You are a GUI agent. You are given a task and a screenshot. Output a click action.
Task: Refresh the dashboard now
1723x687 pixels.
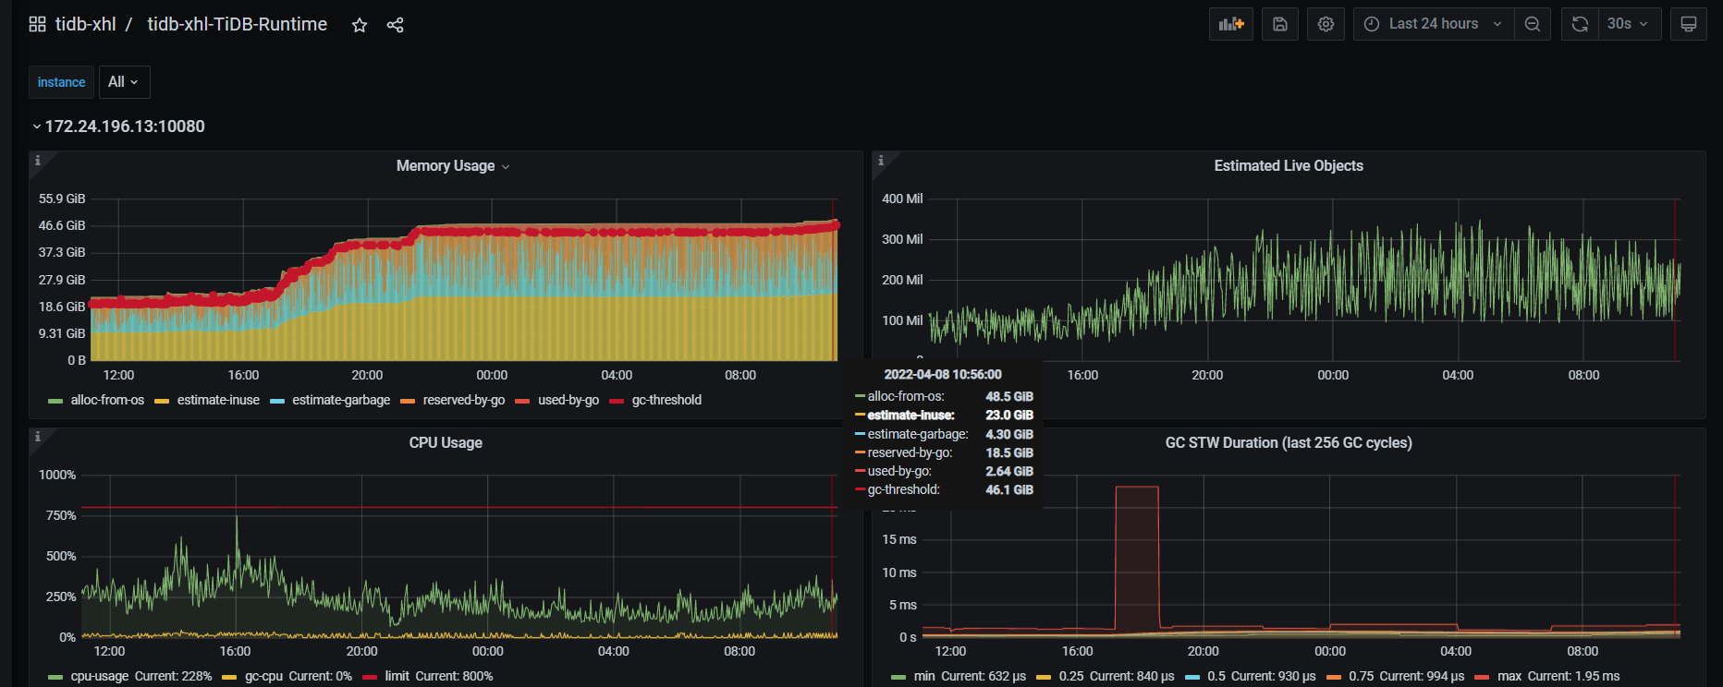click(x=1580, y=24)
